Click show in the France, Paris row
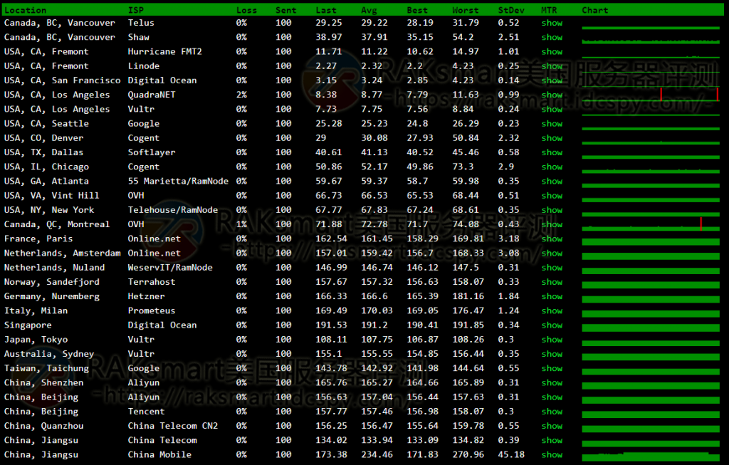The width and height of the screenshot is (729, 465). pyautogui.click(x=552, y=239)
